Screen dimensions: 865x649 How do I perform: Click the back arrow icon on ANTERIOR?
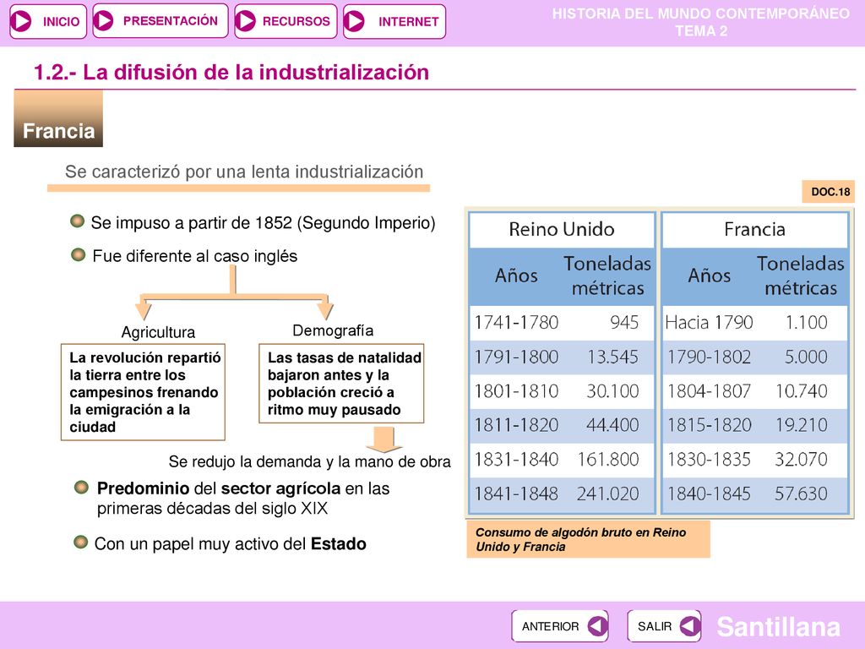pyautogui.click(x=597, y=626)
